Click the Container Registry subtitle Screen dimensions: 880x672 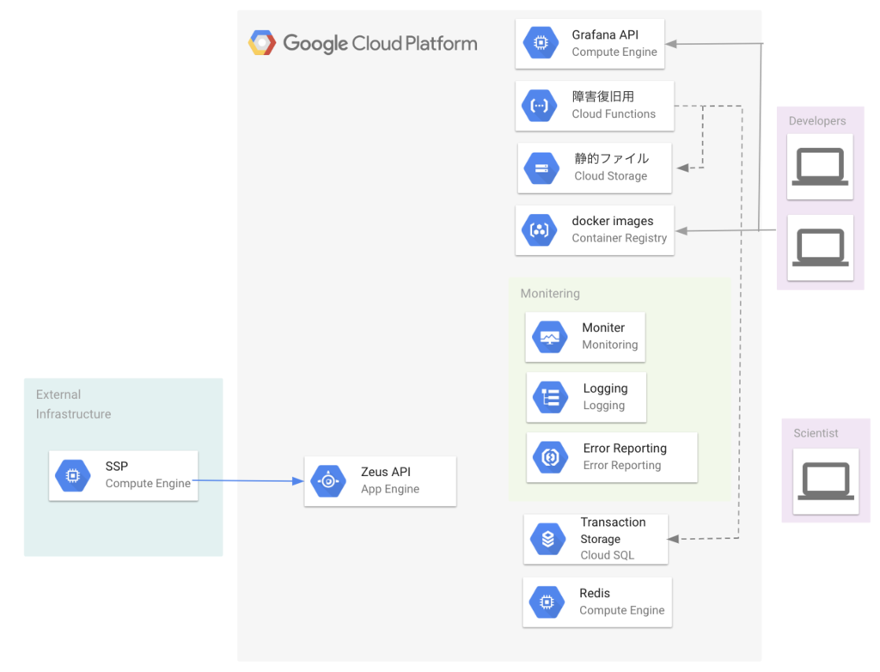click(x=619, y=238)
